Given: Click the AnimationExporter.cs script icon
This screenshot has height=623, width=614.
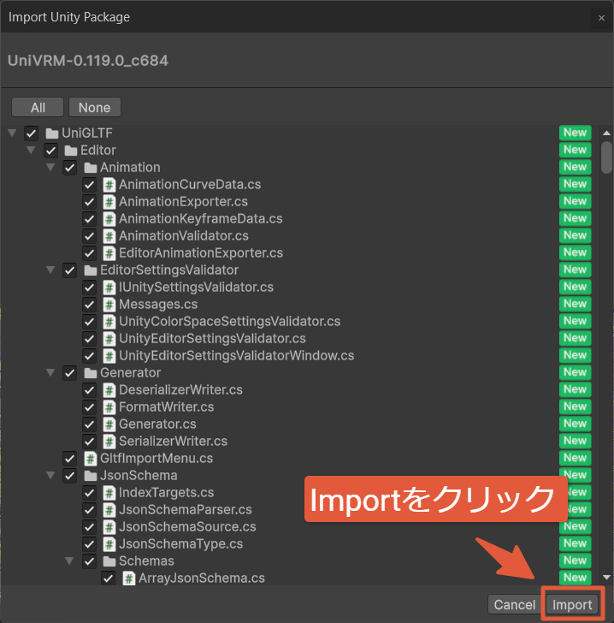Looking at the screenshot, I should tap(109, 202).
